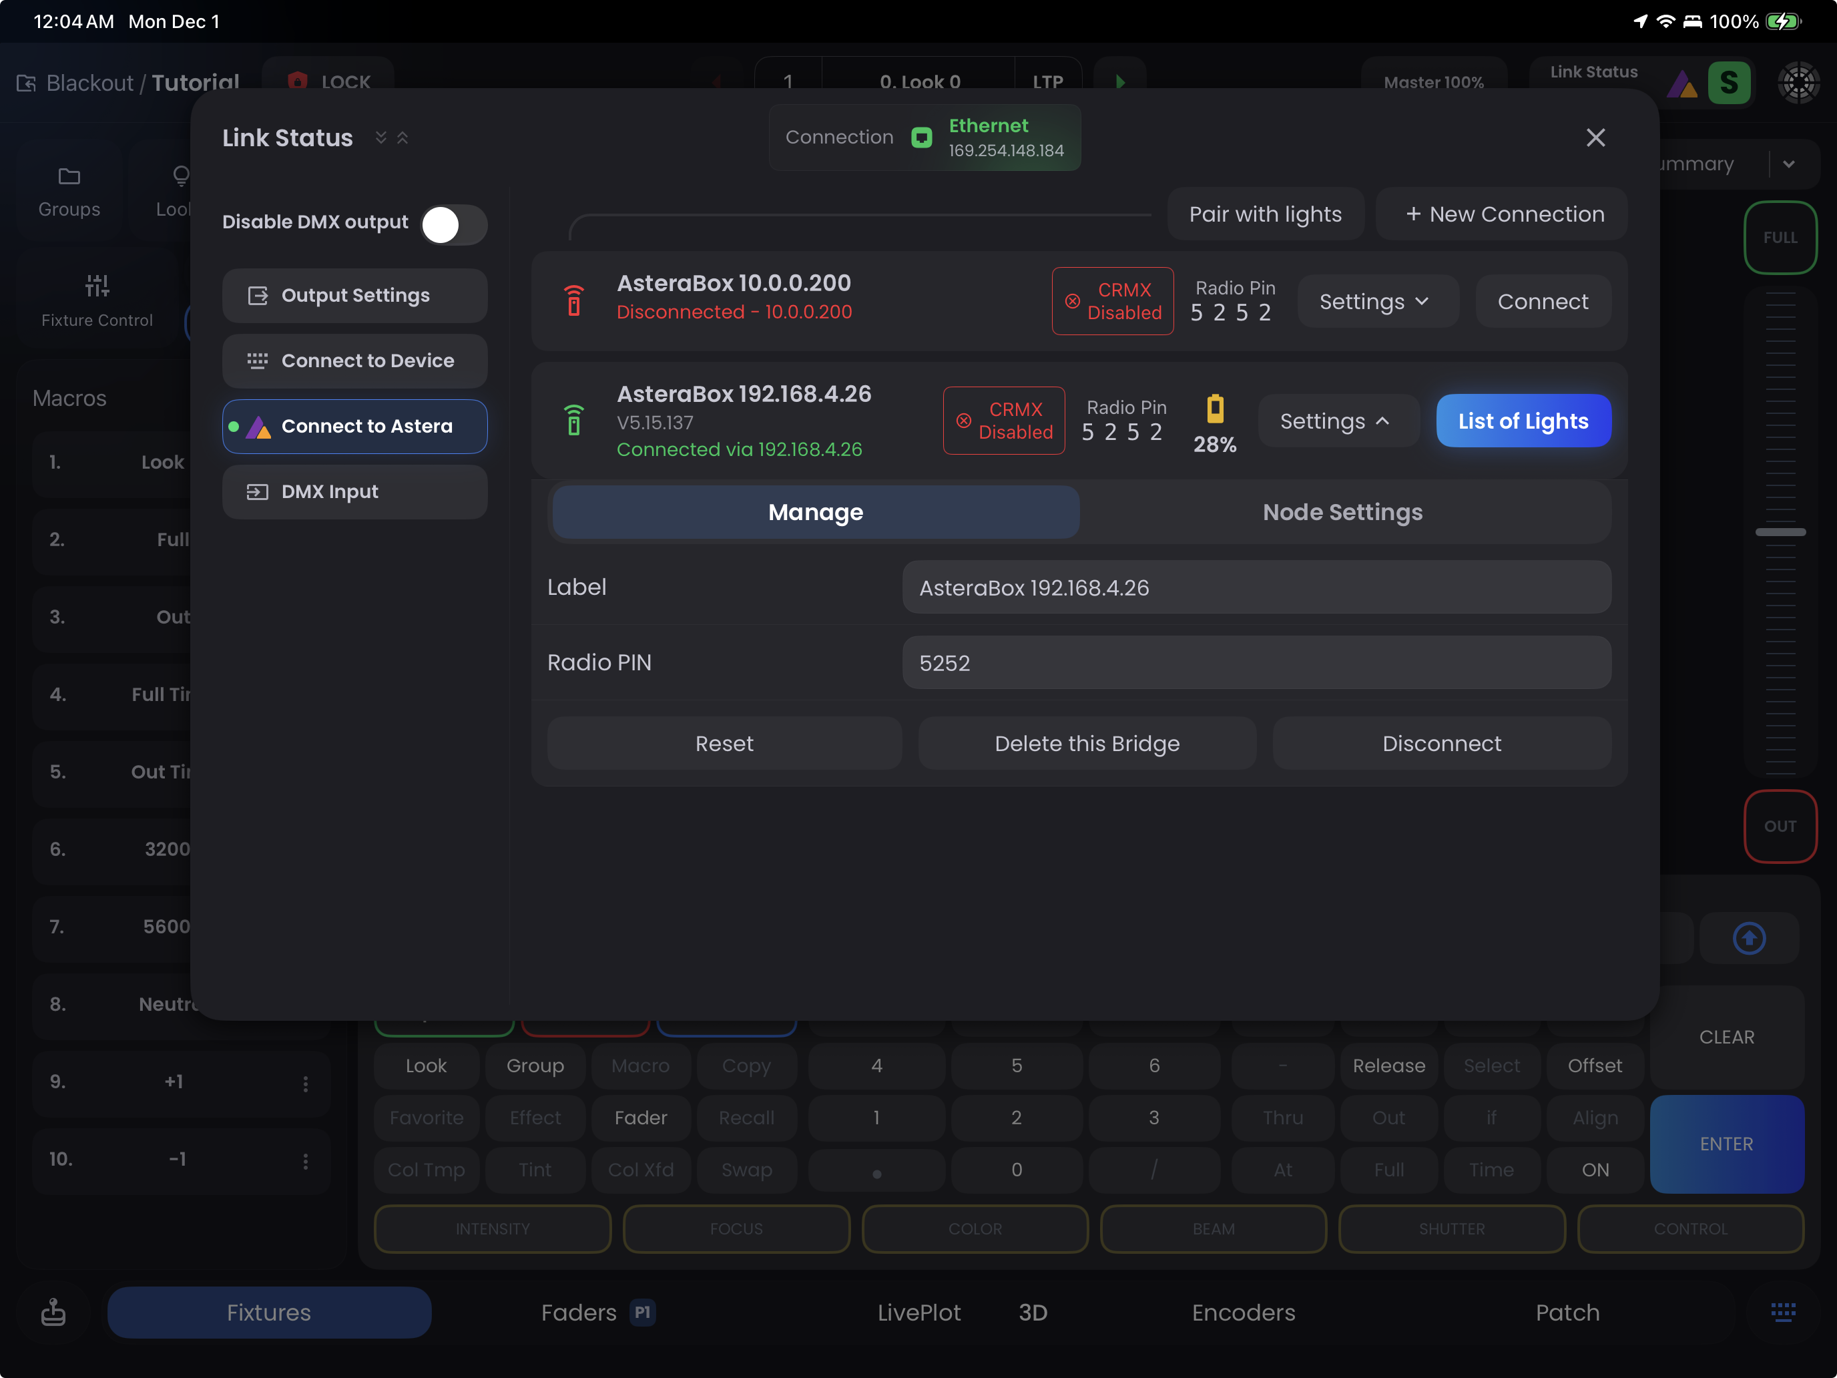The image size is (1837, 1378).
Task: Open the circular settings wheel icon
Action: [x=1798, y=82]
